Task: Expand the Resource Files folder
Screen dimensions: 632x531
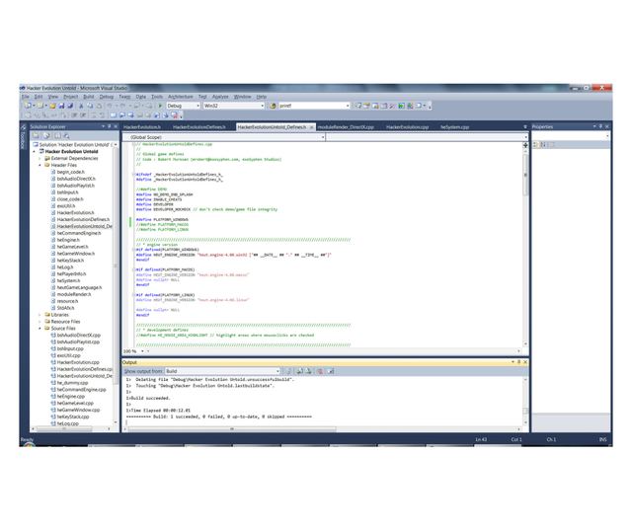Action: [x=39, y=322]
